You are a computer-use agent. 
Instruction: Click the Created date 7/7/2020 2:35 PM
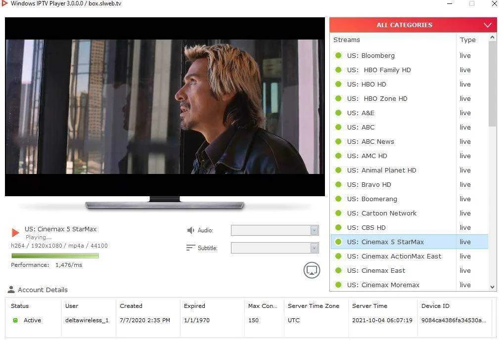[145, 320]
